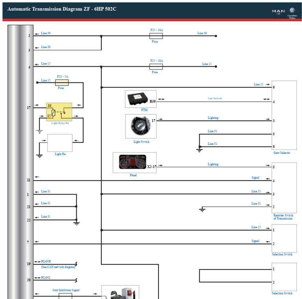Click Gear Selector pin 8
The height and width of the screenshot is (299, 302).
pos(274,147)
